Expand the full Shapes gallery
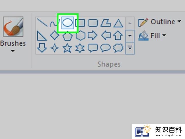The width and height of the screenshot is (185, 139). (x=130, y=48)
